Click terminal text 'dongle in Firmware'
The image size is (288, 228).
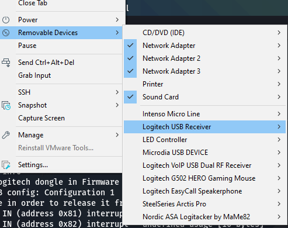(77, 182)
